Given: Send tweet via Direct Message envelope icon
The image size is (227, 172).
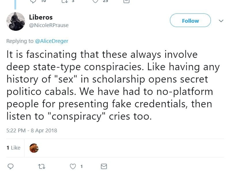Looking at the screenshot, I should tap(104, 166).
